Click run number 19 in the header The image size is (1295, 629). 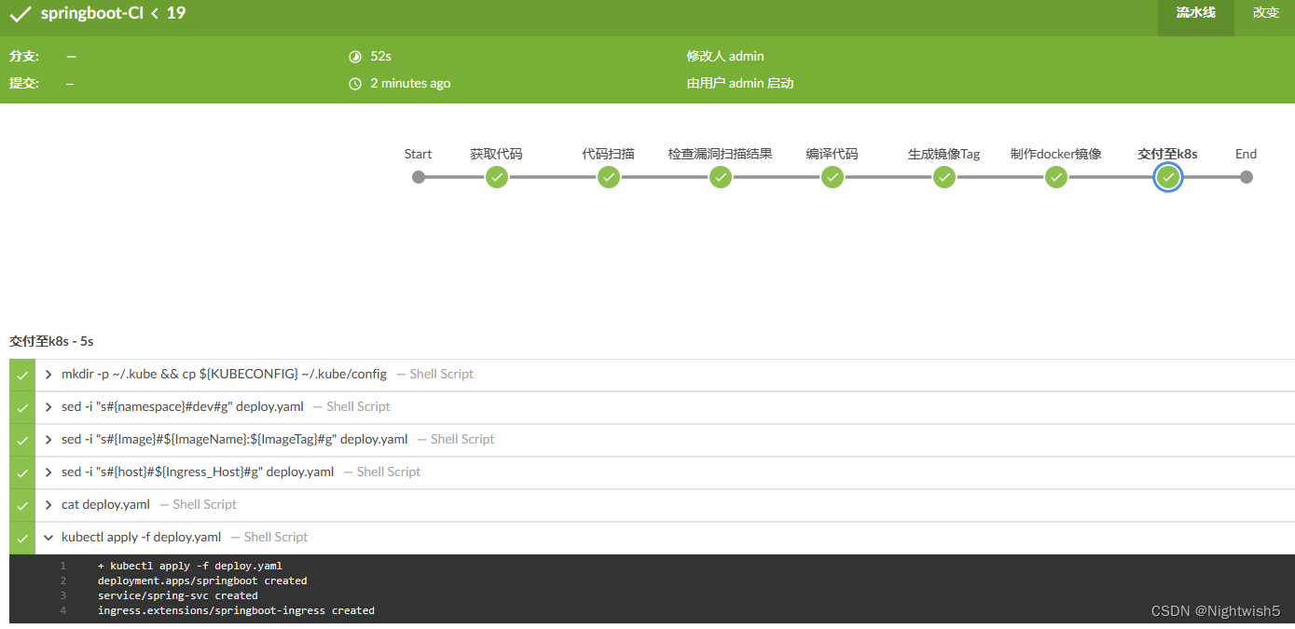[176, 14]
